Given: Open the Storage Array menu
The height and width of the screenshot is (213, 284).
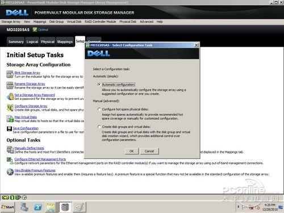Looking at the screenshot, I should 11,22.
